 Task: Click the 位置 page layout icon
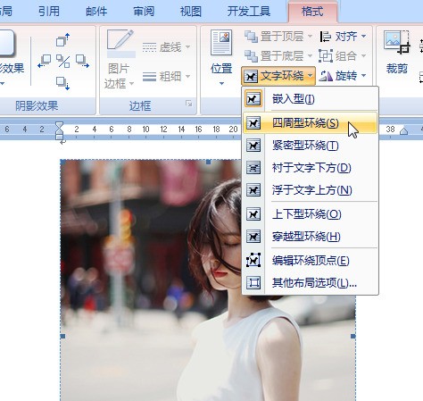[221, 42]
